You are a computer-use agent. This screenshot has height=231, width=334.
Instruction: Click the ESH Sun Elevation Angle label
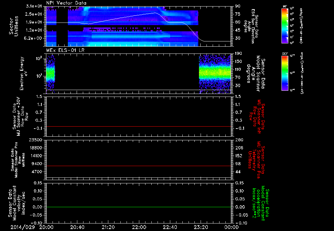coord(251,26)
